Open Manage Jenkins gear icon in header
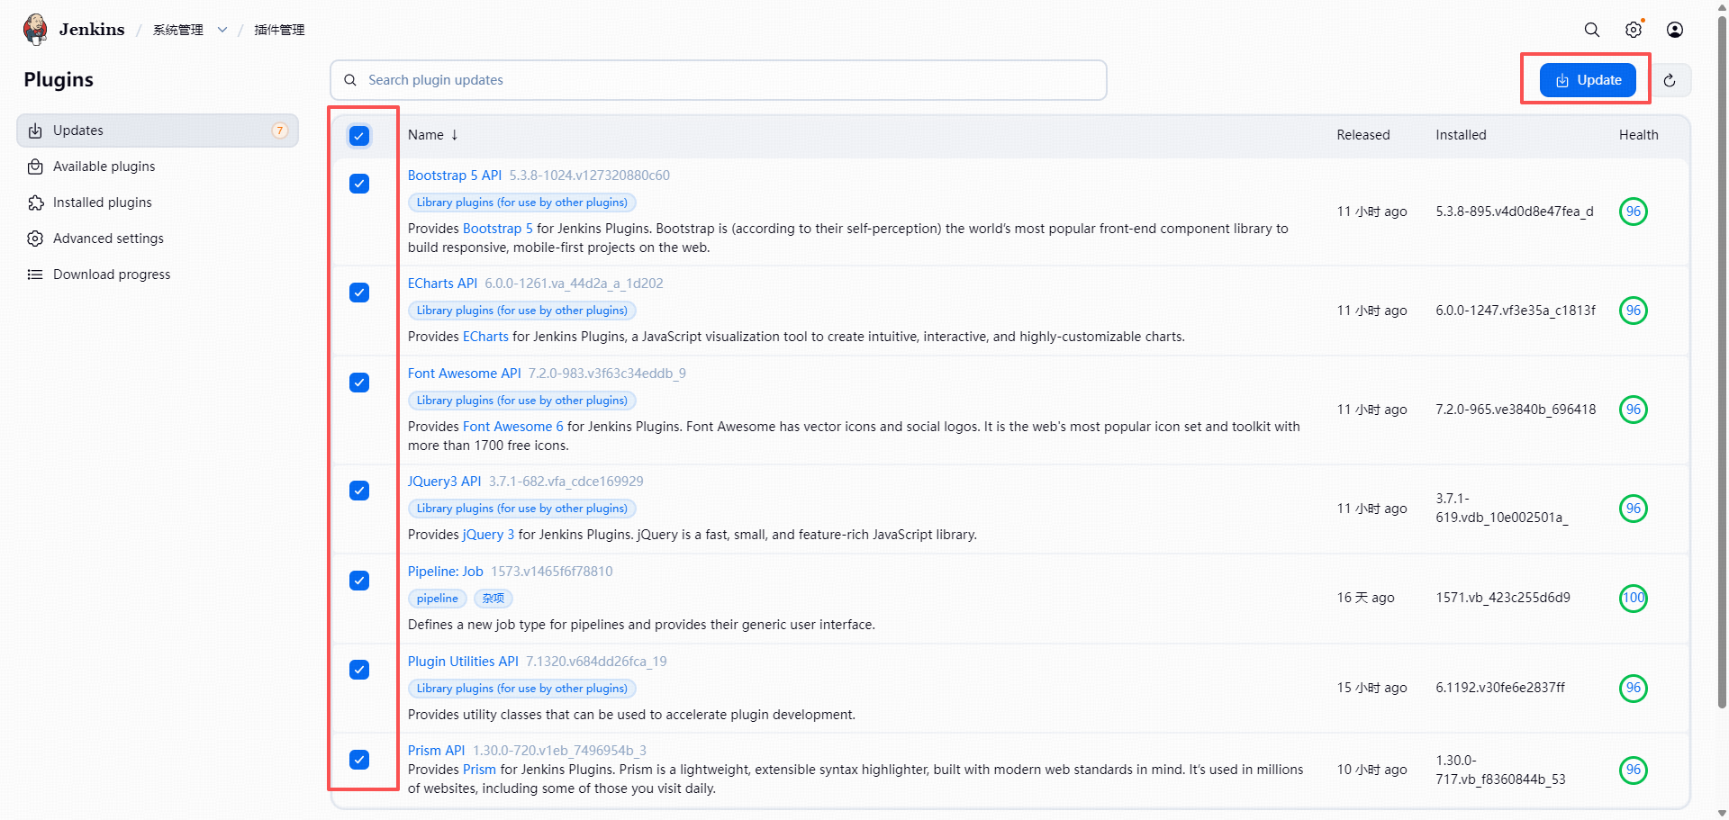Viewport: 1729px width, 820px height. tap(1634, 30)
